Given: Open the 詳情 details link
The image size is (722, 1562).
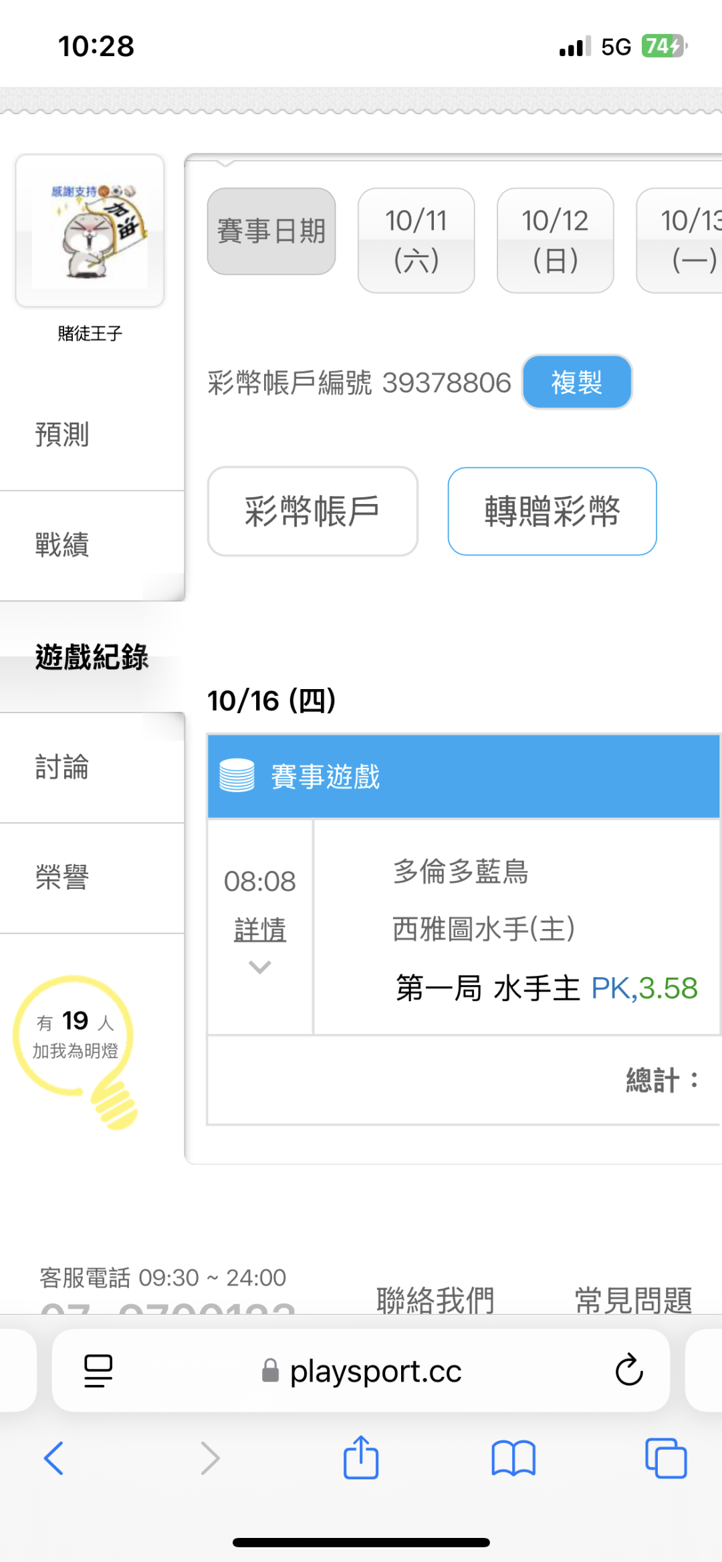Looking at the screenshot, I should [x=259, y=929].
